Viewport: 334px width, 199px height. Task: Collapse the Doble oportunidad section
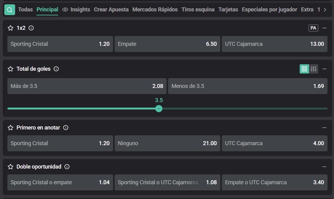324,167
